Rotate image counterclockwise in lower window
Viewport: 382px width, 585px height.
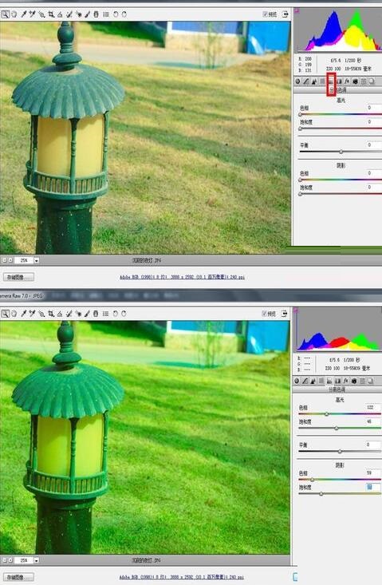[x=115, y=314]
